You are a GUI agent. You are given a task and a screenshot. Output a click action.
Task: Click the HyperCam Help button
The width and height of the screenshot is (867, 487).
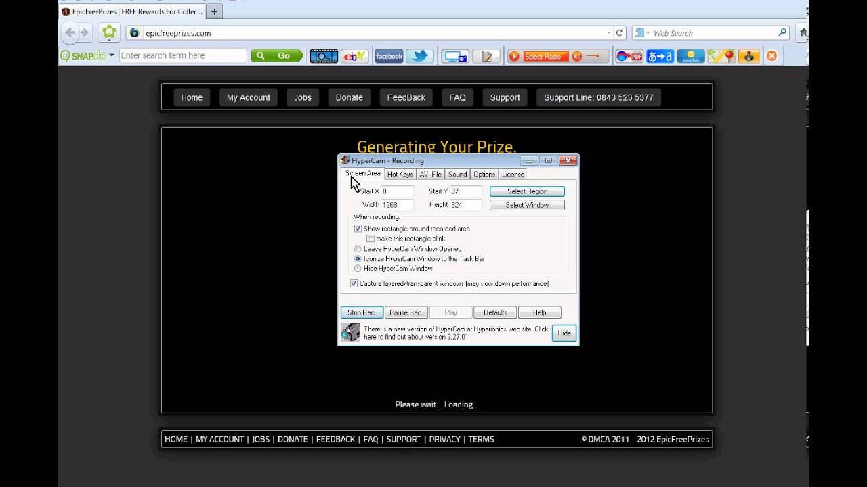click(539, 312)
